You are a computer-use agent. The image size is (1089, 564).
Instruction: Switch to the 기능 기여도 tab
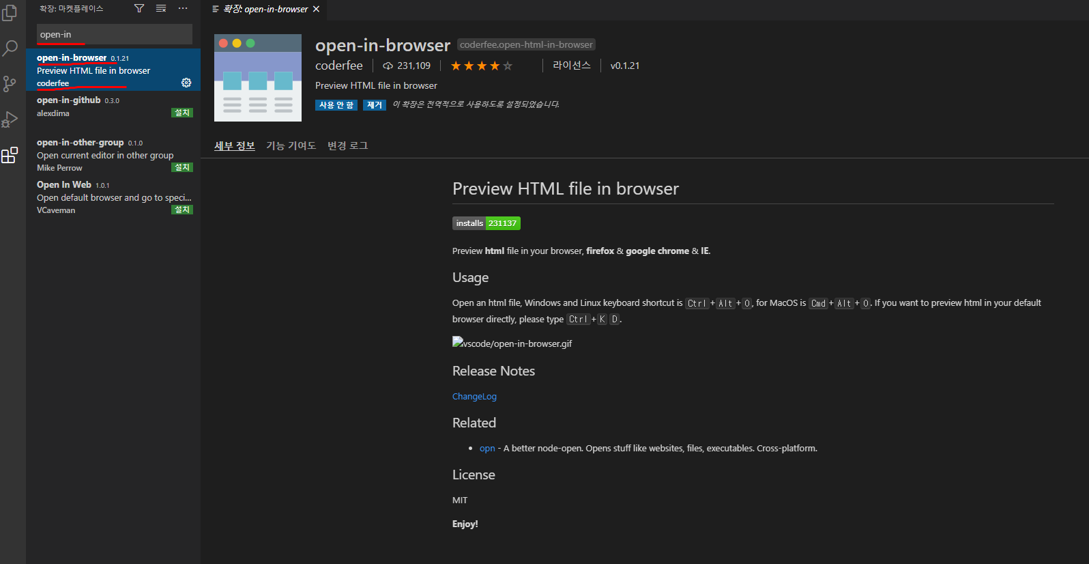(291, 145)
